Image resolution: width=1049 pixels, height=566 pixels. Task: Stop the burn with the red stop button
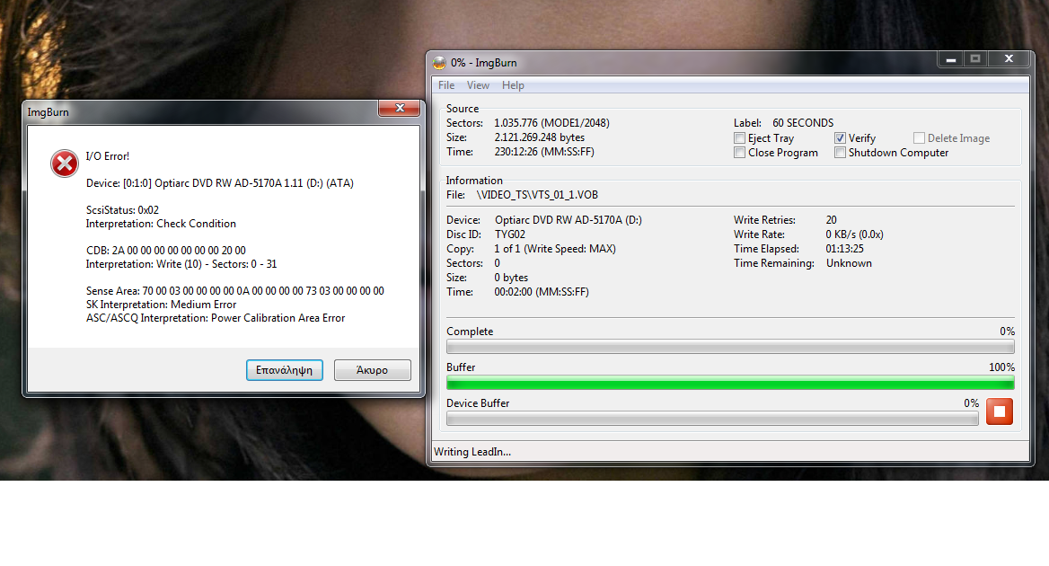coord(999,411)
